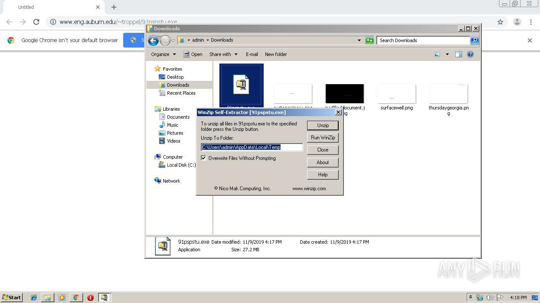Select the black modifieddocument image thumbnail

coord(345,93)
